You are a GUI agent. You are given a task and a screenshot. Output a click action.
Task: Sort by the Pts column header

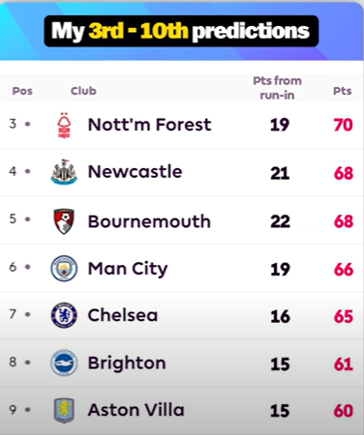(x=342, y=91)
